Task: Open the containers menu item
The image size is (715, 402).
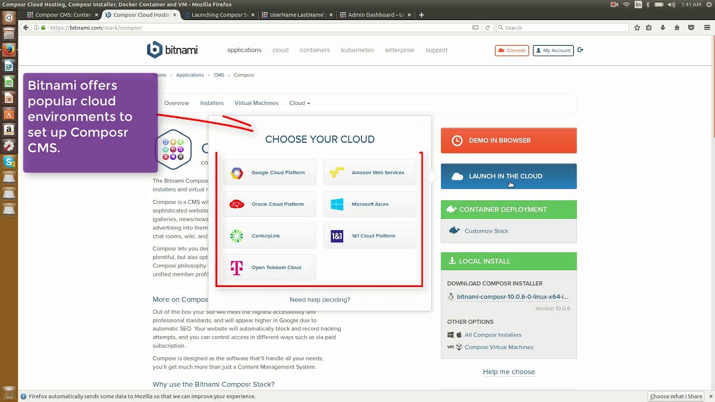Action: point(314,50)
